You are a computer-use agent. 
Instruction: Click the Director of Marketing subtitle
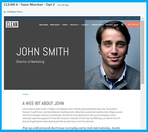[30, 62]
